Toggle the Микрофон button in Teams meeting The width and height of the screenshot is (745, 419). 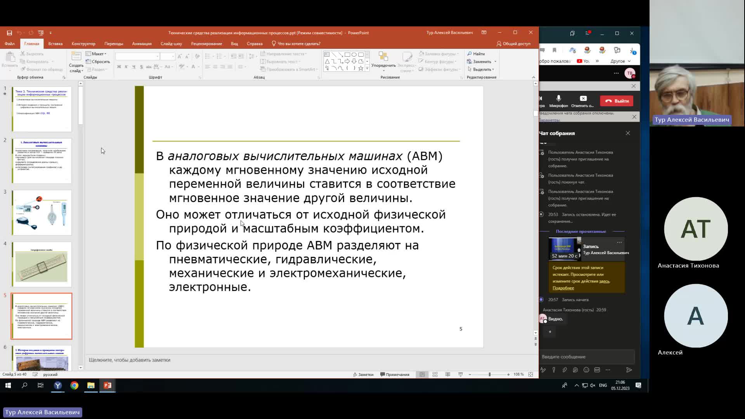tap(558, 101)
